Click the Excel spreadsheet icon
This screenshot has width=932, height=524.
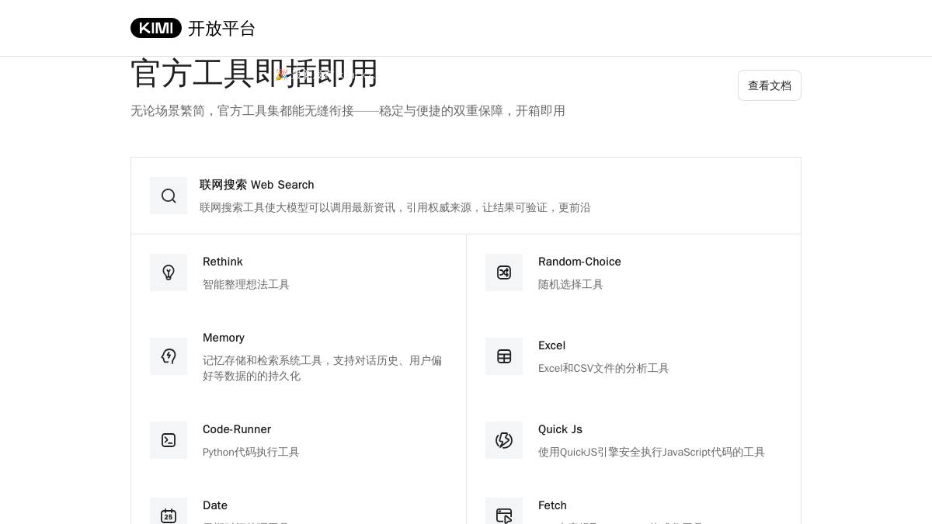click(x=504, y=356)
